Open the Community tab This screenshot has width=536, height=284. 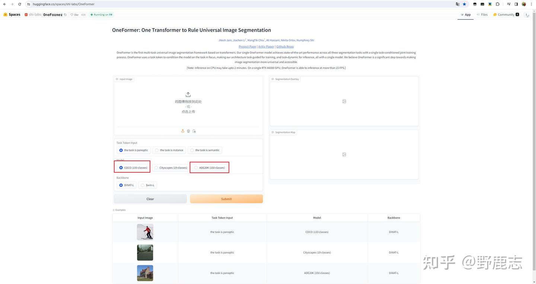coord(506,15)
